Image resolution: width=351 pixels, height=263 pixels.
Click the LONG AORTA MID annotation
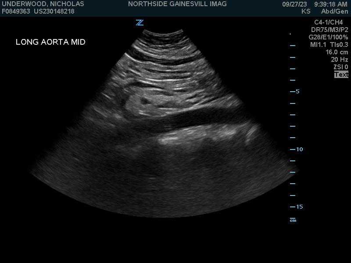(x=50, y=42)
